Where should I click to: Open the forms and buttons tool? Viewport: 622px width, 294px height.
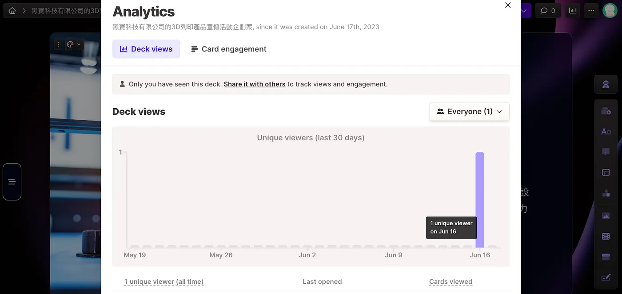[606, 278]
